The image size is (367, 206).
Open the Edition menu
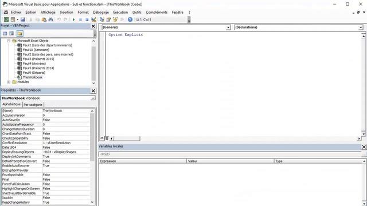pyautogui.click(x=30, y=13)
